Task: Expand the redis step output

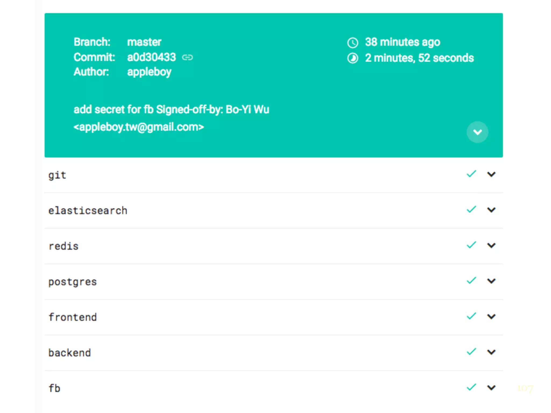Action: click(491, 245)
